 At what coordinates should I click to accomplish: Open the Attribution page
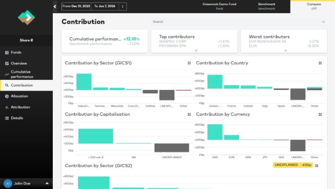20,107
